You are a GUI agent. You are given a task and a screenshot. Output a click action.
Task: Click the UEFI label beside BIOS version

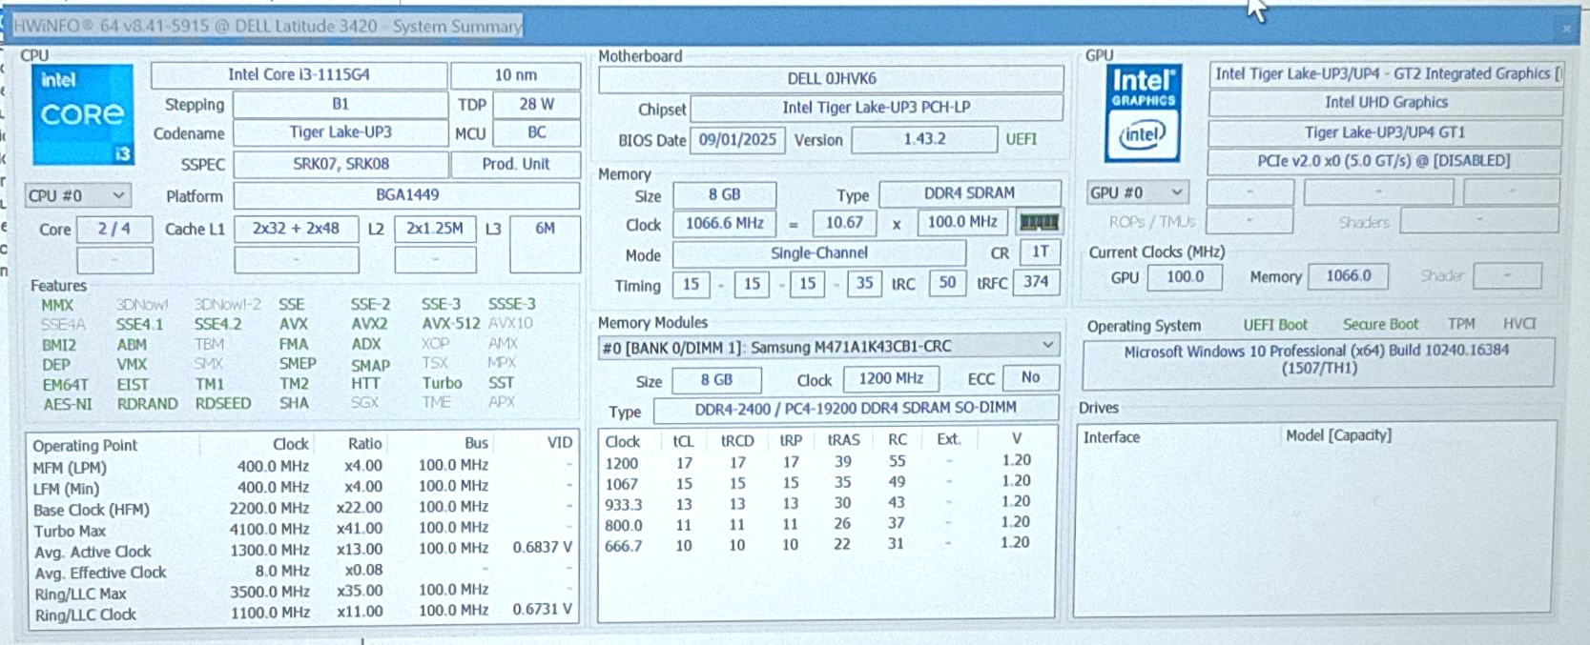click(1021, 139)
